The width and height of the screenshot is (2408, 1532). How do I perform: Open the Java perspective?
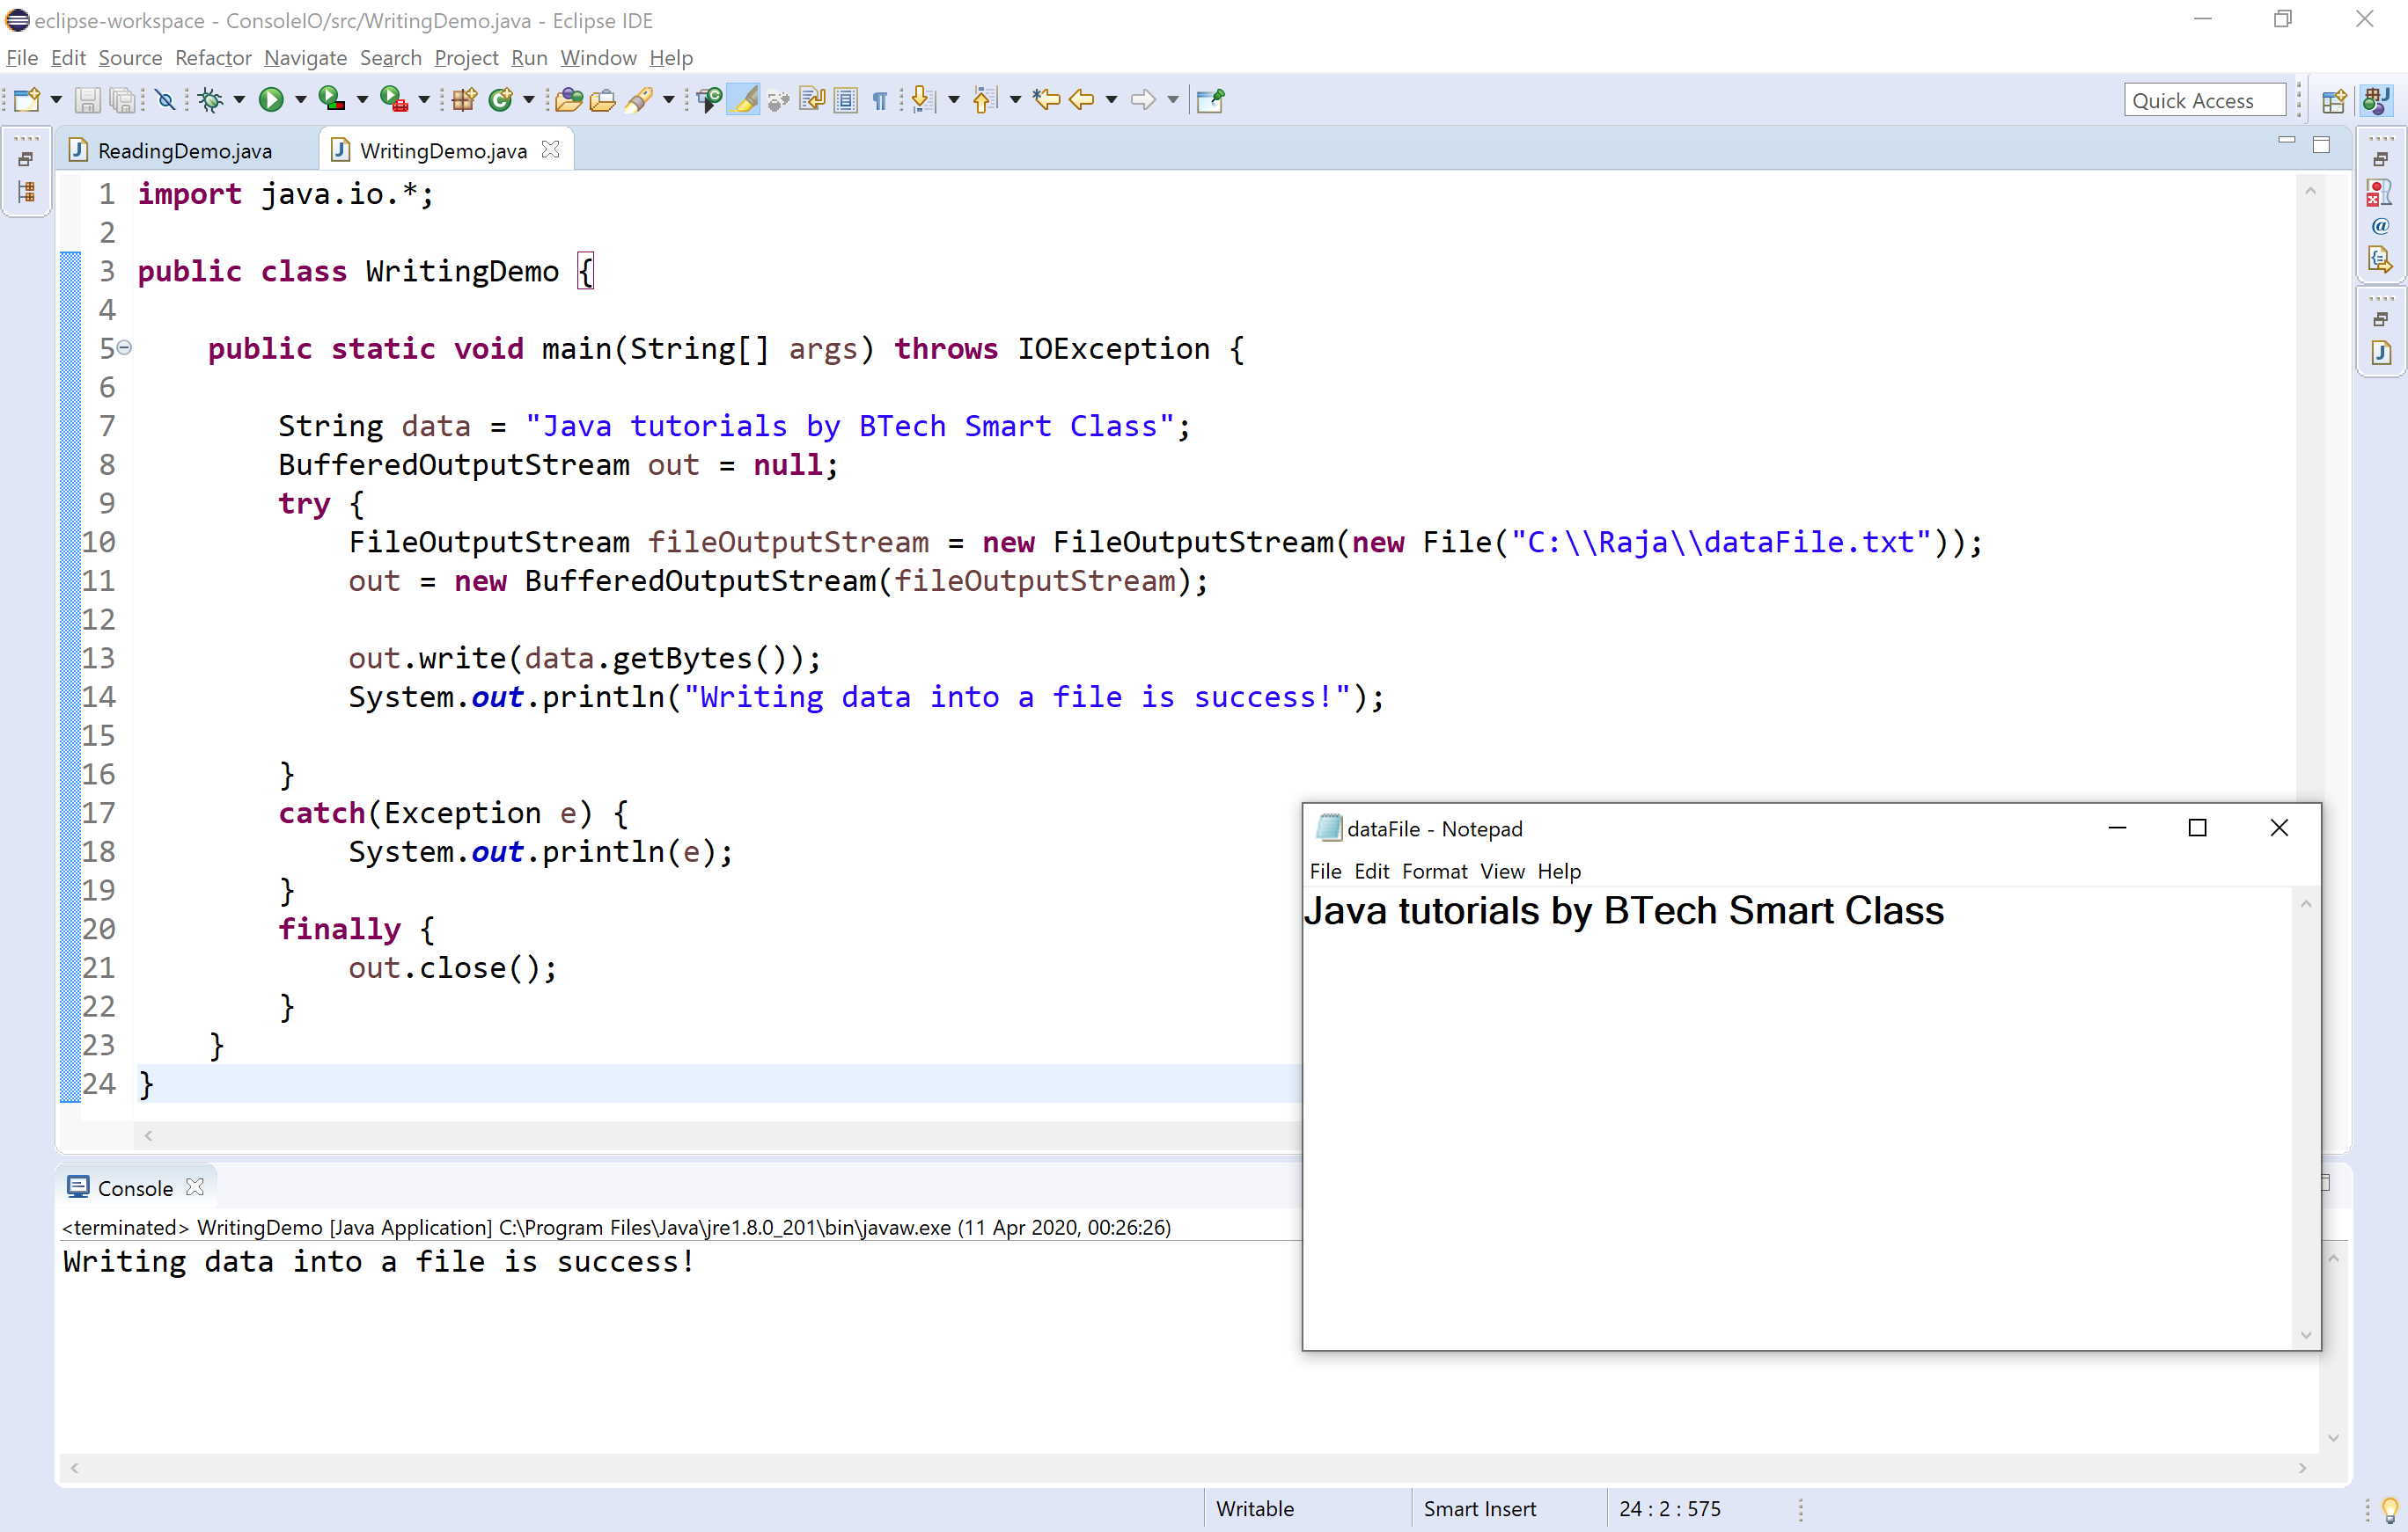coord(2377,98)
